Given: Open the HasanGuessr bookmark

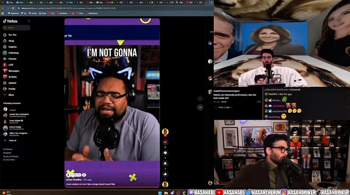Looking at the screenshot, I should (x=92, y=13).
